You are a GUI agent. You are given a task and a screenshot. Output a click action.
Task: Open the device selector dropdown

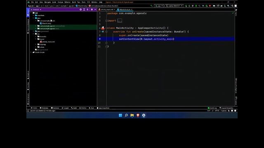click(x=174, y=6)
